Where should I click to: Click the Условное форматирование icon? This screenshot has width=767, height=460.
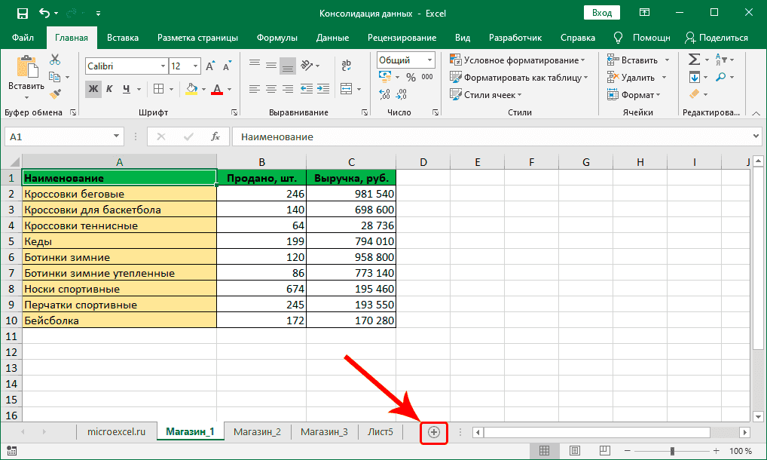click(456, 59)
